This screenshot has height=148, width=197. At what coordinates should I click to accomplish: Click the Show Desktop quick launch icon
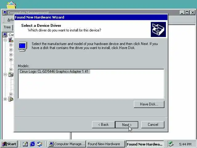coord(25,144)
